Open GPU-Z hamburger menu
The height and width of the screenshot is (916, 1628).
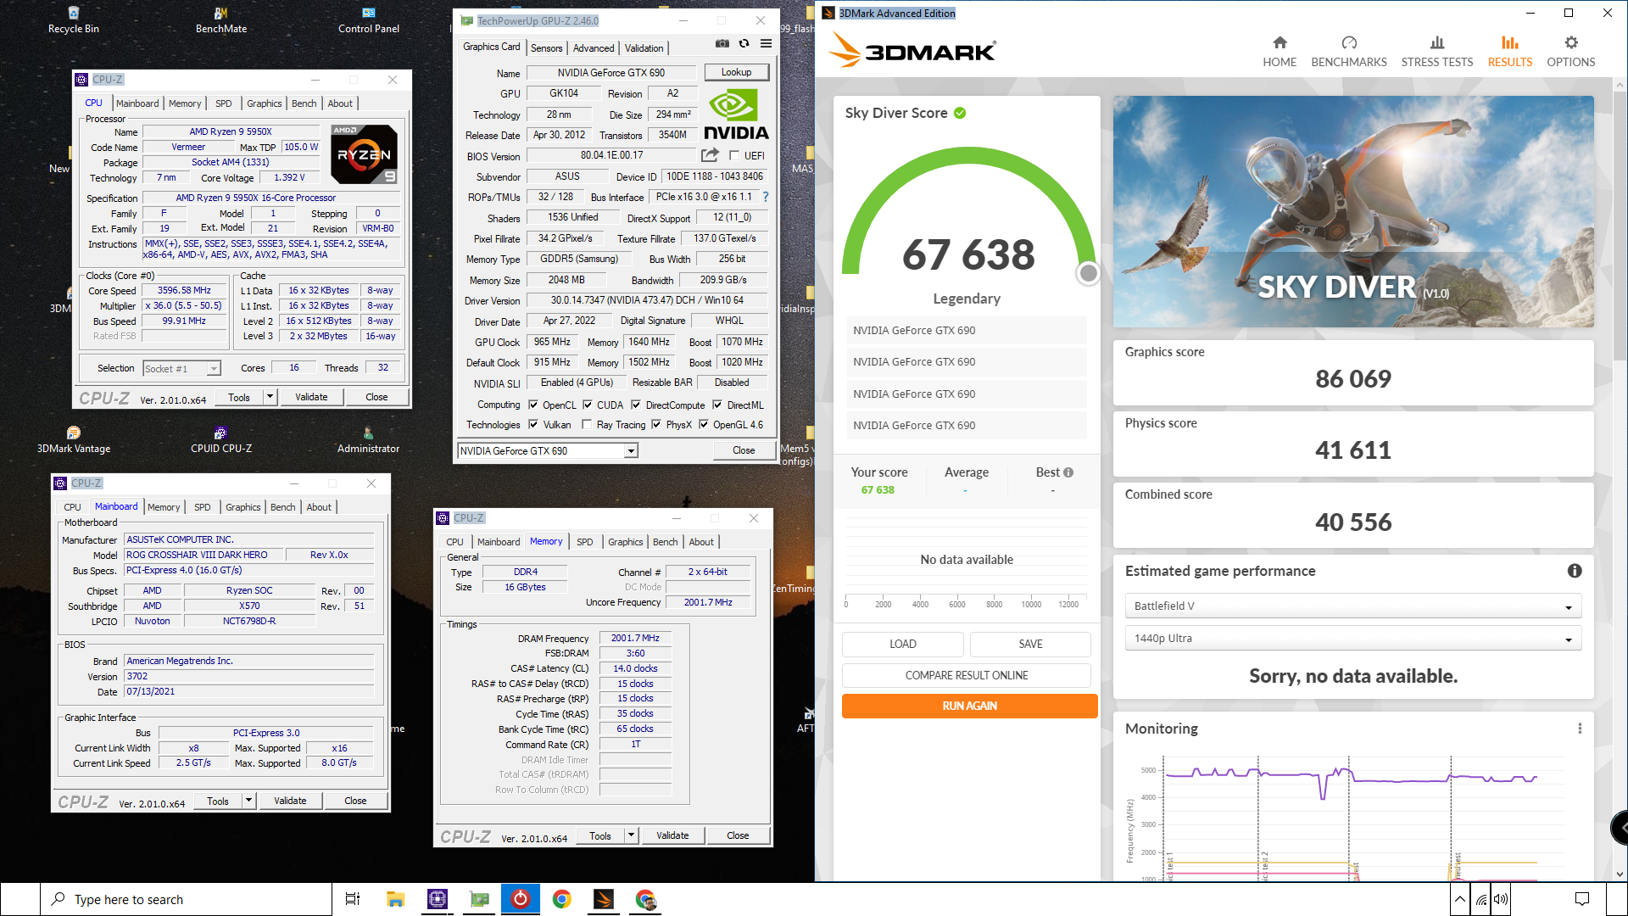tap(766, 43)
